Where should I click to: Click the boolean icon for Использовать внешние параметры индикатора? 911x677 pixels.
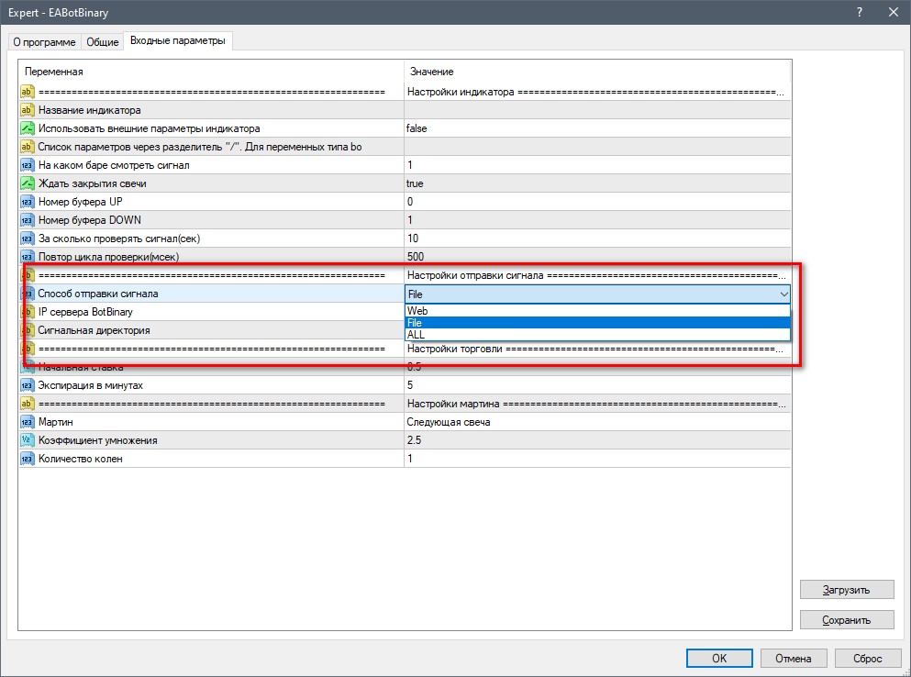pos(27,128)
